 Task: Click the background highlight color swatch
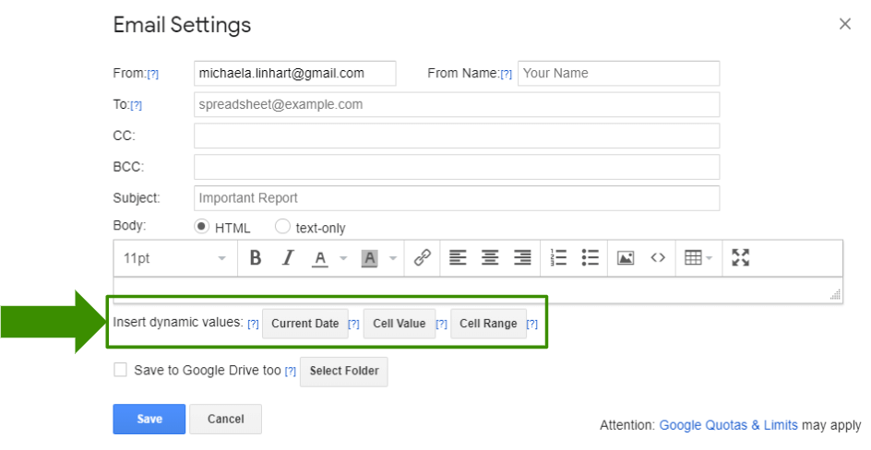(x=369, y=258)
